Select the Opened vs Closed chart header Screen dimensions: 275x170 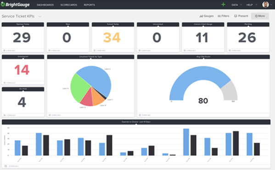tap(136, 122)
